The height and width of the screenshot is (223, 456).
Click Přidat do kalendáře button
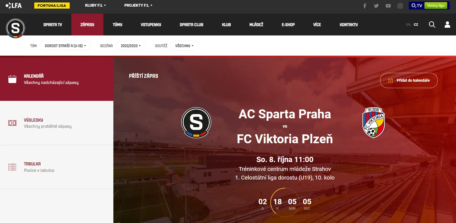[409, 81]
